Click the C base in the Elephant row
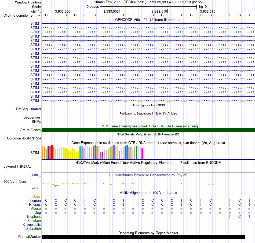The height and width of the screenshot is (243, 255). pos(239,217)
